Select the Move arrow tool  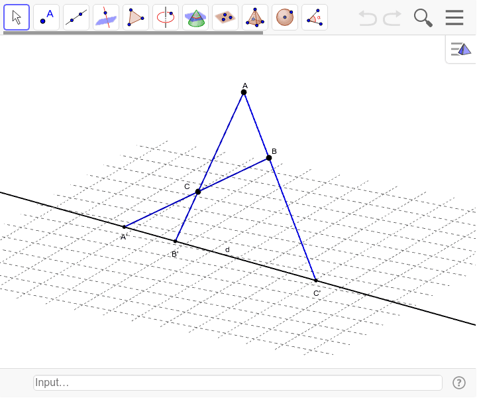pyautogui.click(x=17, y=17)
